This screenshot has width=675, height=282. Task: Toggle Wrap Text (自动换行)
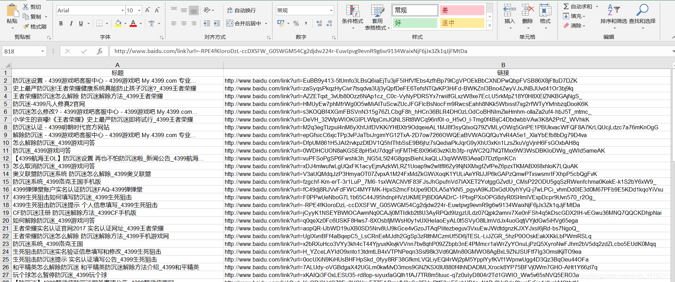(241, 10)
